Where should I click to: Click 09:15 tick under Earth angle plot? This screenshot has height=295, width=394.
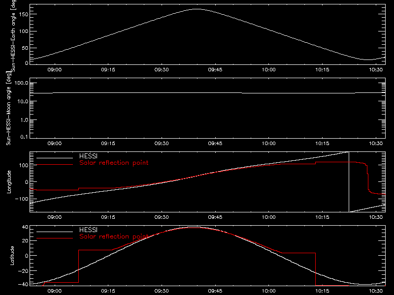[x=108, y=70]
